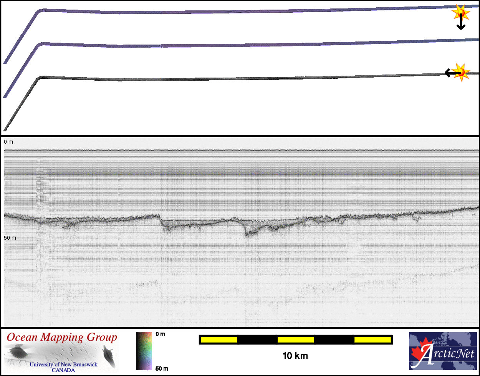Click the 0 m depth label in the profile

point(8,142)
